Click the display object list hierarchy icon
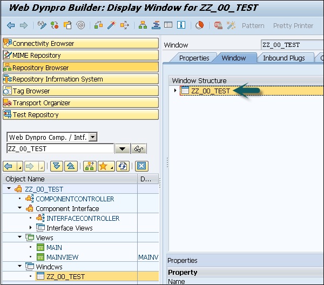This screenshot has width=324, height=285. pos(143,25)
